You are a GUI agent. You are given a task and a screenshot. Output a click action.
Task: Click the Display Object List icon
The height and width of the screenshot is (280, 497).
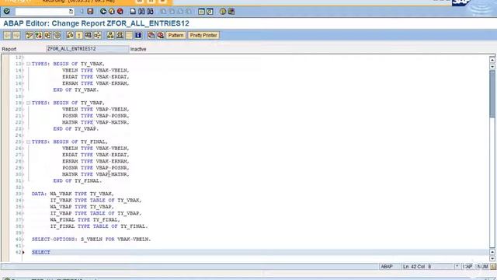(110, 35)
